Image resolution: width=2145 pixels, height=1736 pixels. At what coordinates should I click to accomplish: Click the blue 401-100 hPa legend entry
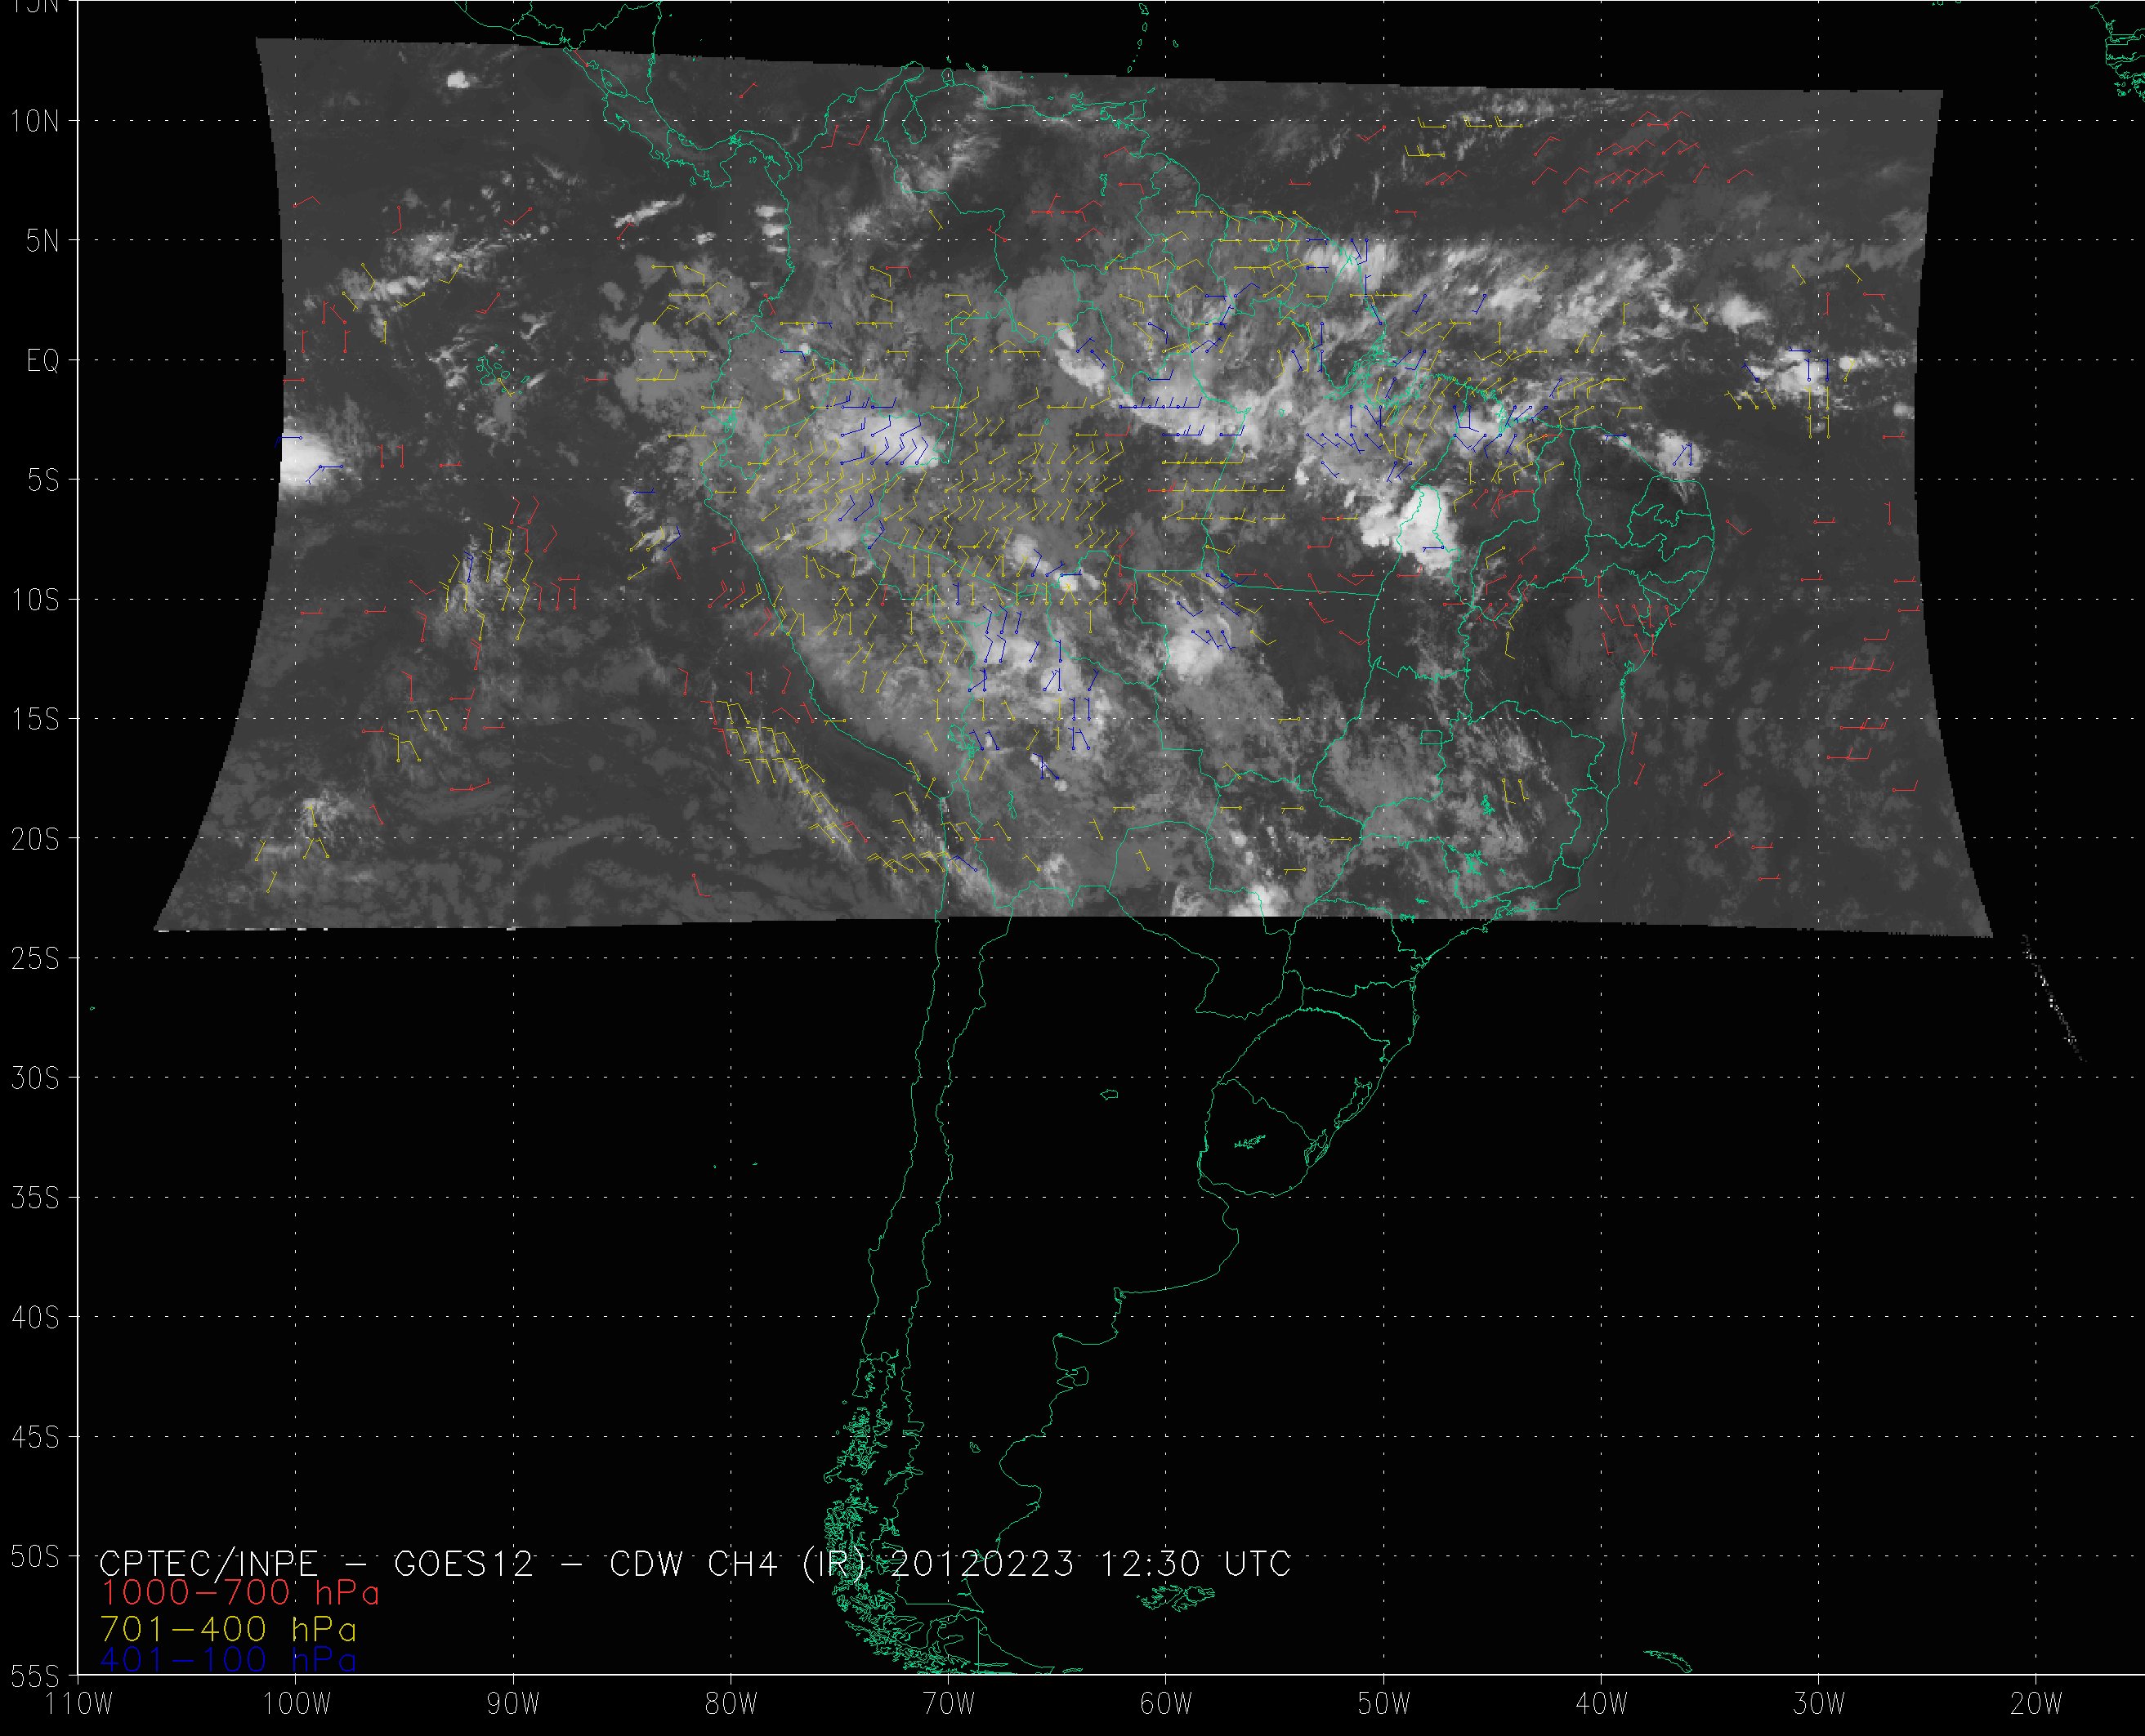click(x=229, y=1660)
